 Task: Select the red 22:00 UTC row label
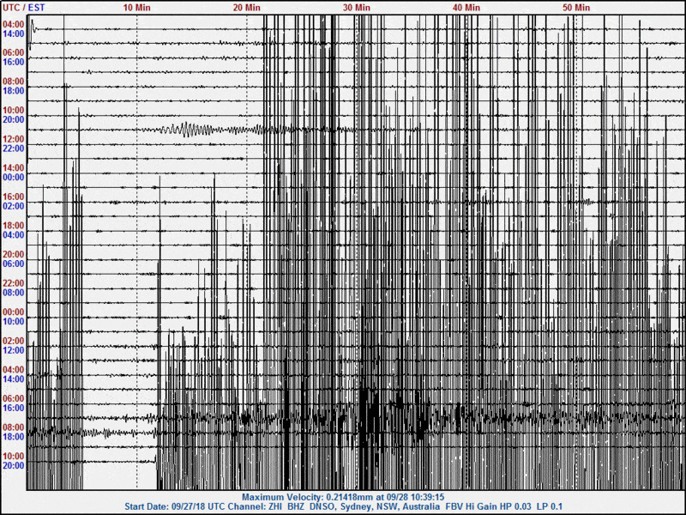(x=13, y=283)
